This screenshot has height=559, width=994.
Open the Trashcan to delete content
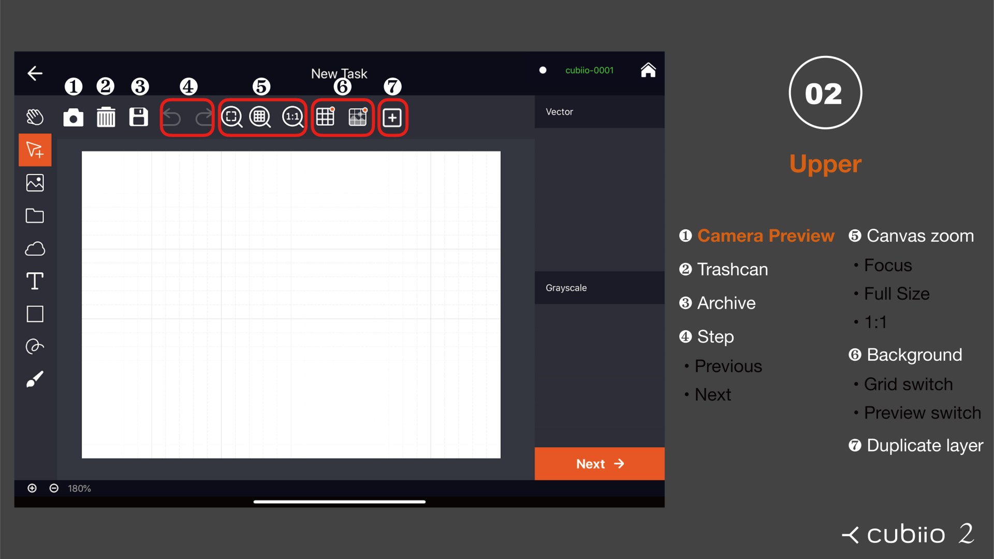(106, 117)
